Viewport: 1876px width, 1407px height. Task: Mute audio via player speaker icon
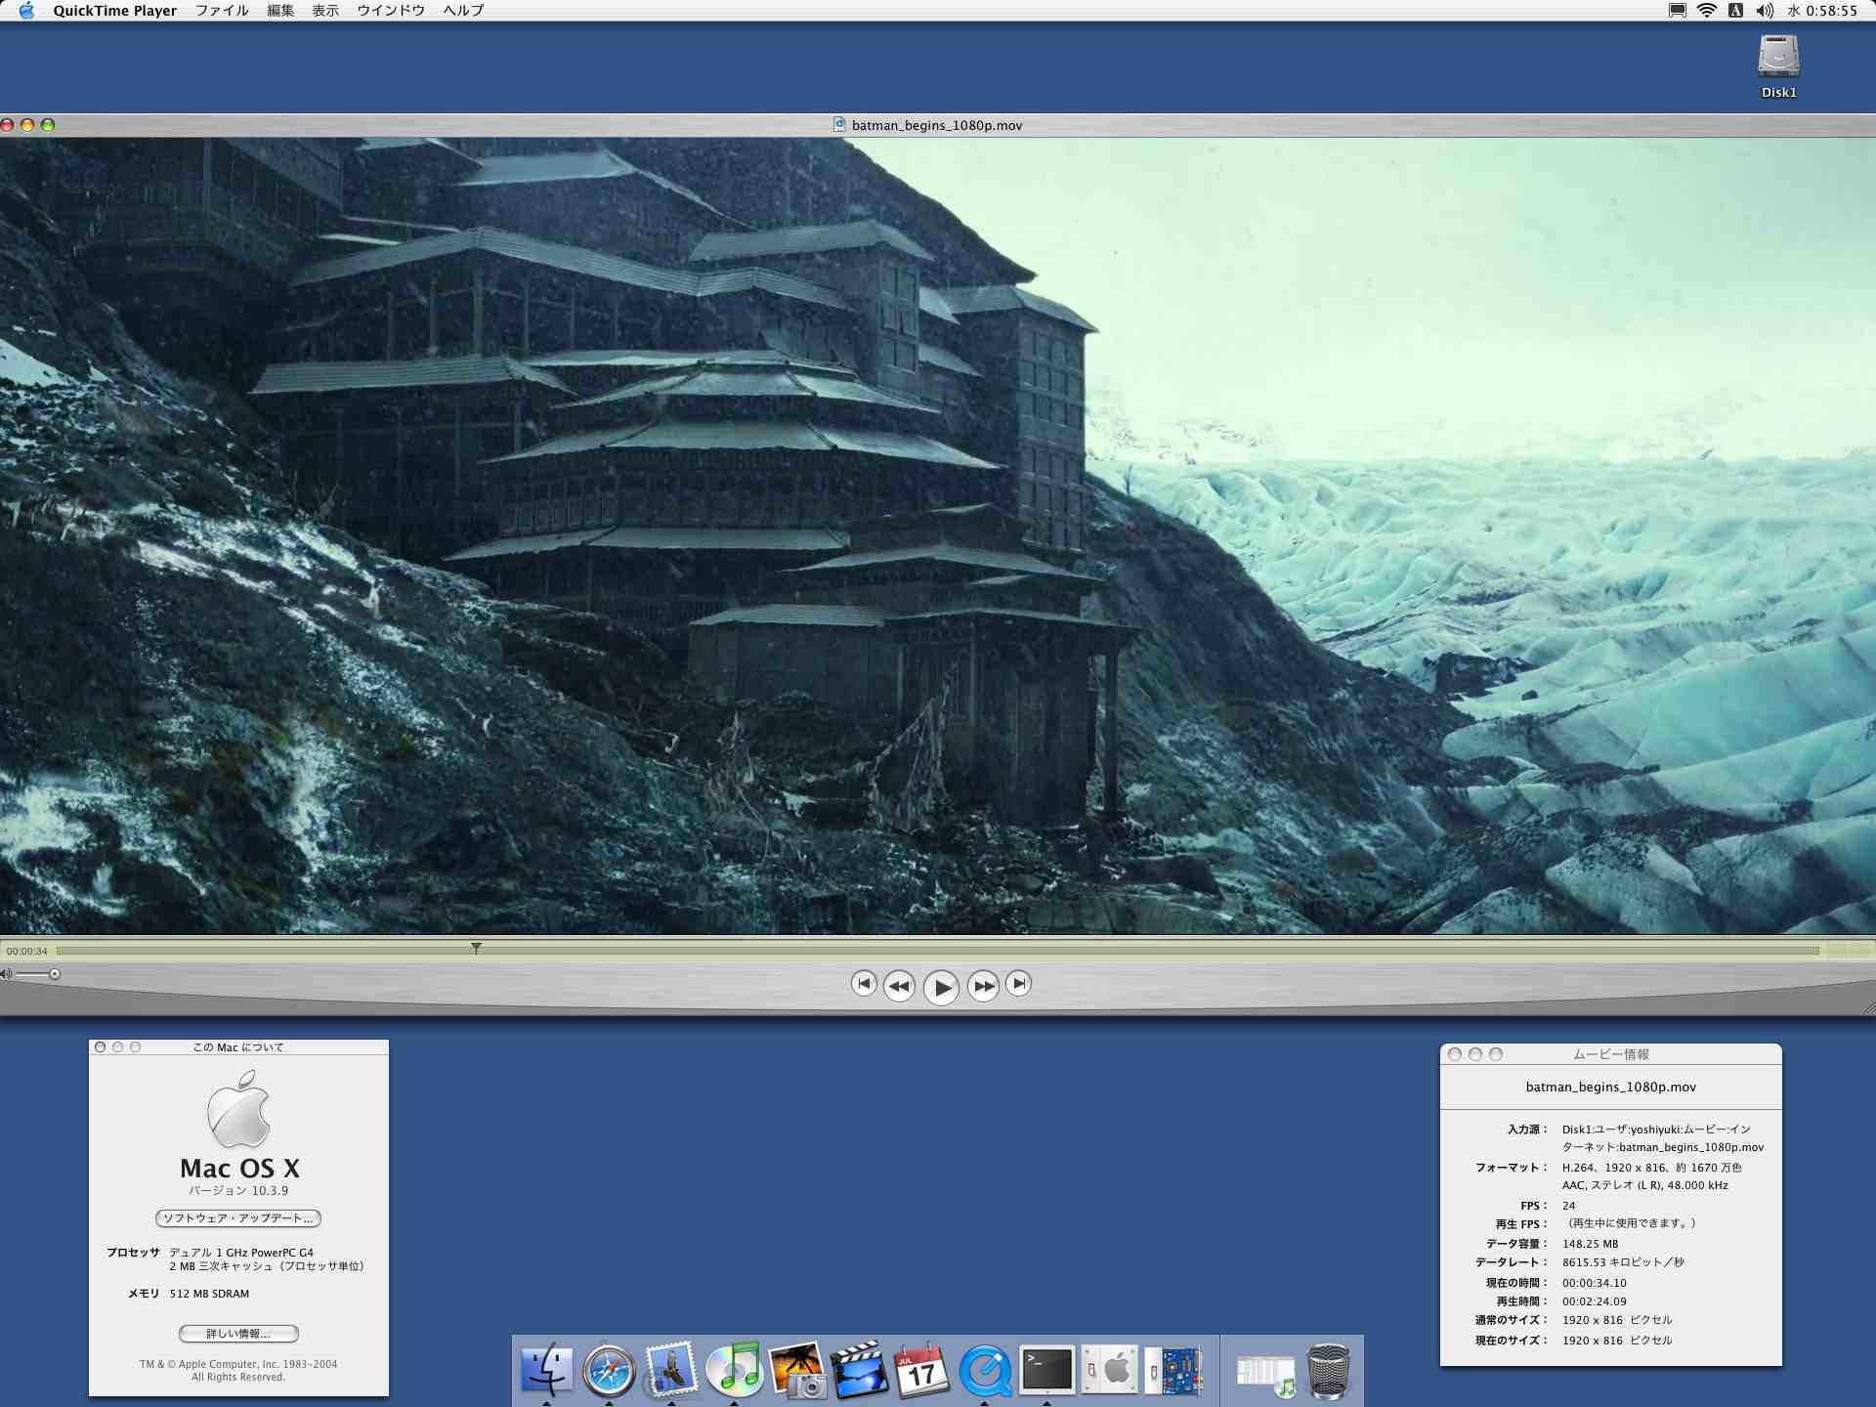pos(6,974)
